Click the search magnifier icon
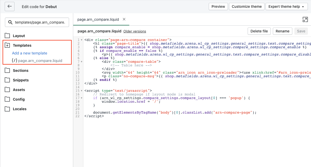Image resolution: width=311 pixels, height=167 pixels. coord(10,22)
